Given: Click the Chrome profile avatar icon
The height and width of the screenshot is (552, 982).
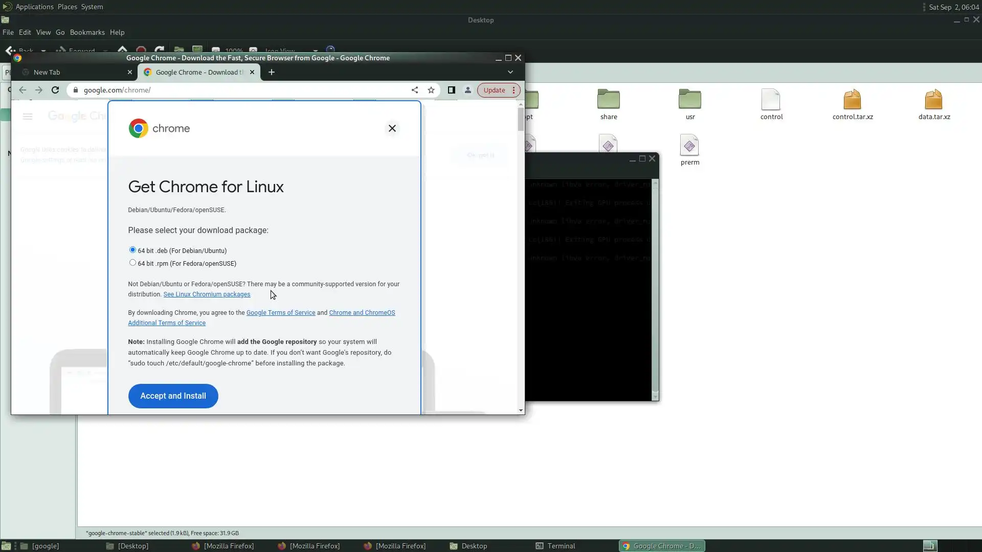Looking at the screenshot, I should pyautogui.click(x=467, y=90).
